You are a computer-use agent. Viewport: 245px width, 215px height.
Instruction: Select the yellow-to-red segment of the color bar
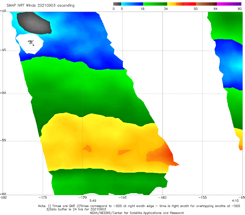(x=181, y=4)
